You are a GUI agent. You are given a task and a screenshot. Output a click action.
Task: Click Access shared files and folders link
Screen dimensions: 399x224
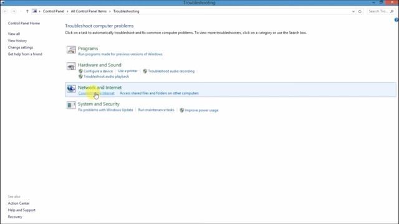(x=159, y=93)
